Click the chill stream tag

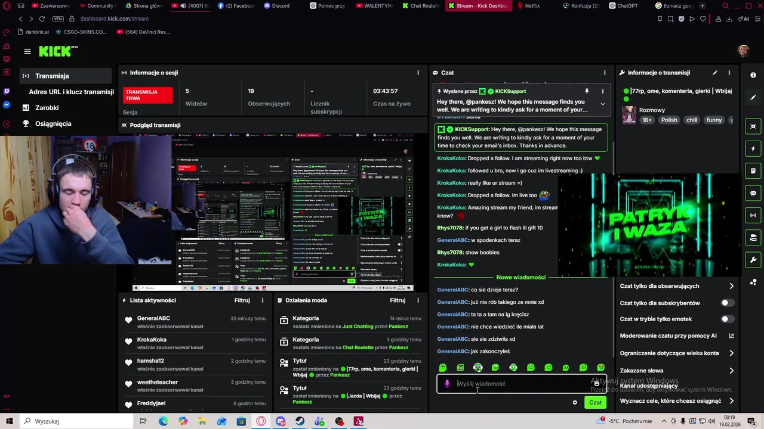692,120
